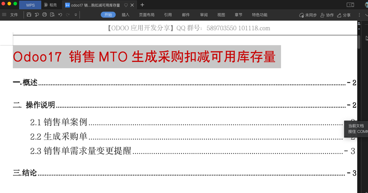Click the 2.1 销售单案例 contents entry
368x193 pixels.
pos(193,122)
